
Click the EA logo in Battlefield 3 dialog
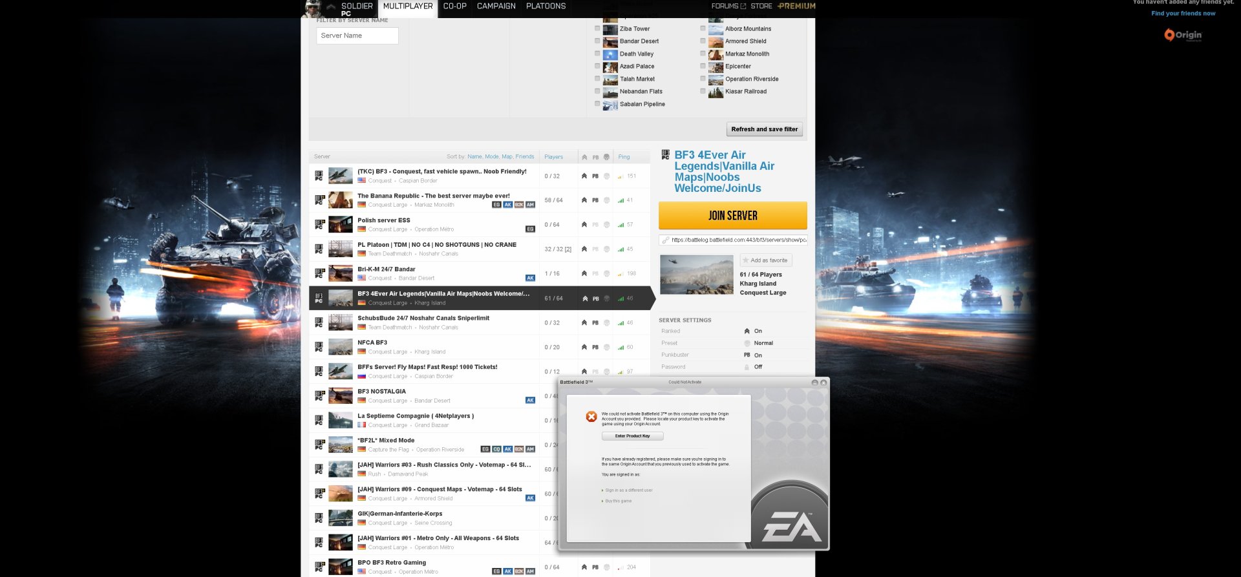[792, 526]
